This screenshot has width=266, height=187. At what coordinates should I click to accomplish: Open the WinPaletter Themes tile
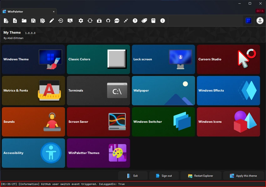click(x=98, y=153)
